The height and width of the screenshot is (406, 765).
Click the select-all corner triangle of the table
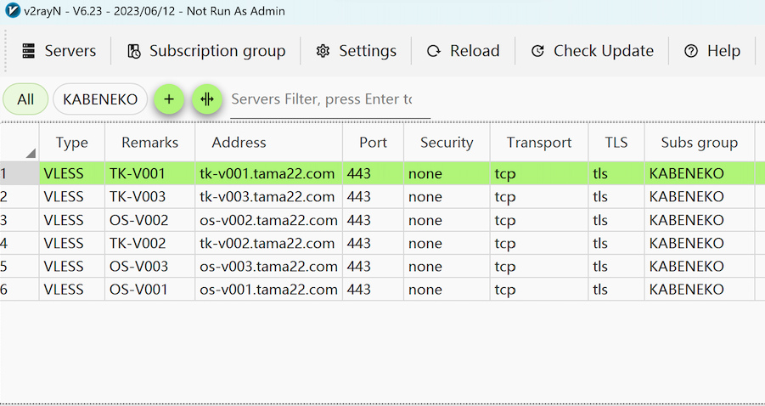[x=31, y=153]
